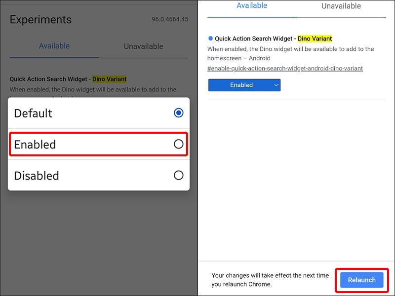Click the Dino widget description on right
The image size is (395, 296).
(290, 53)
